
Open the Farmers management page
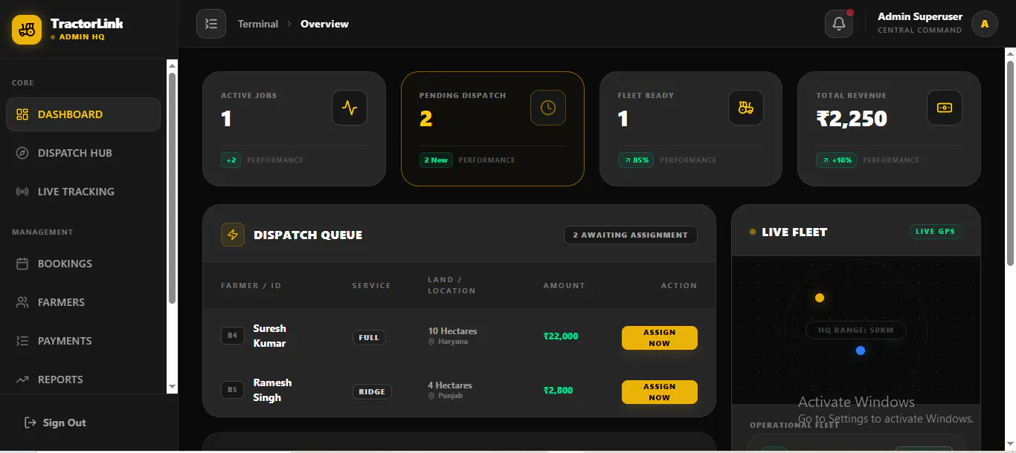[x=83, y=302]
